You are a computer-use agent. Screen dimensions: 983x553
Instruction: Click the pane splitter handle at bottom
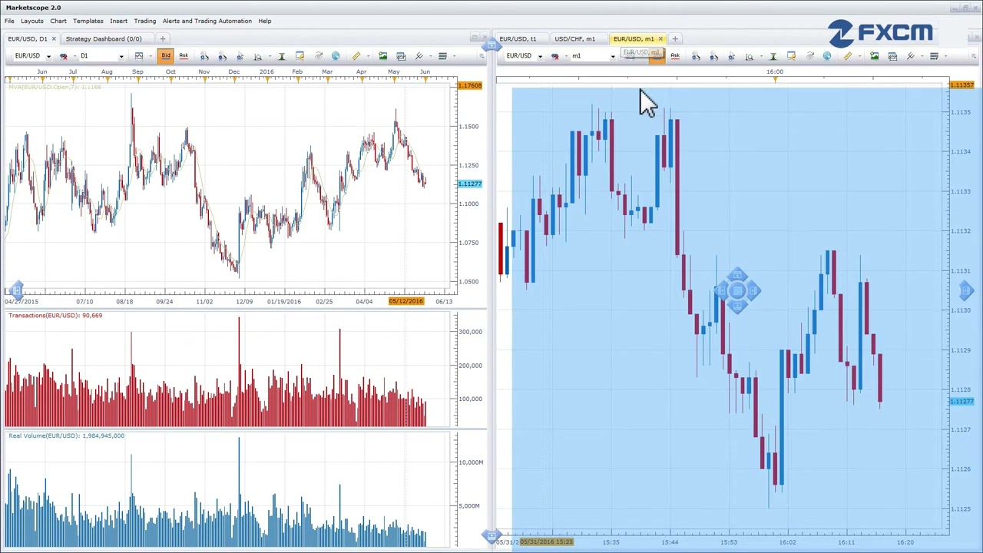pyautogui.click(x=491, y=535)
